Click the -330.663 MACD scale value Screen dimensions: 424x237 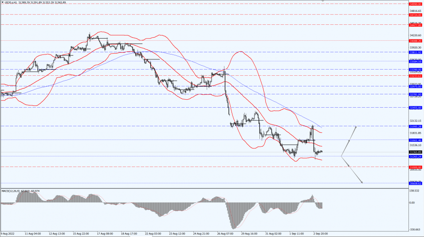coord(415,229)
